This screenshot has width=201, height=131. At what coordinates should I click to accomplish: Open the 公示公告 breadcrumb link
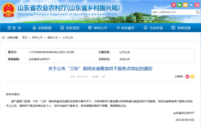pyautogui.click(x=68, y=38)
